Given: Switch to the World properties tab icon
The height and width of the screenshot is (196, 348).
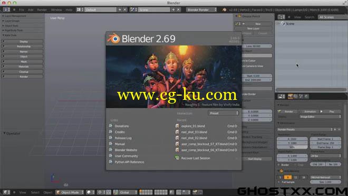Looking at the screenshot, I should [306, 96].
